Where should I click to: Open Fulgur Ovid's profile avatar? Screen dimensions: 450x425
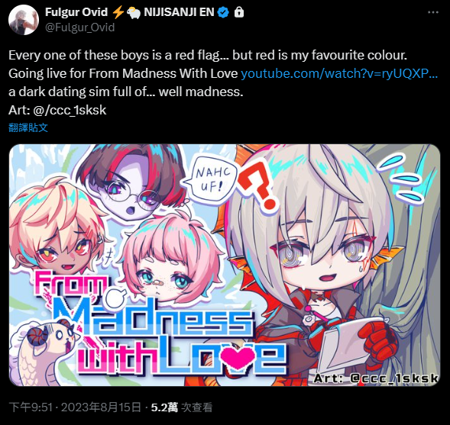coord(24,20)
